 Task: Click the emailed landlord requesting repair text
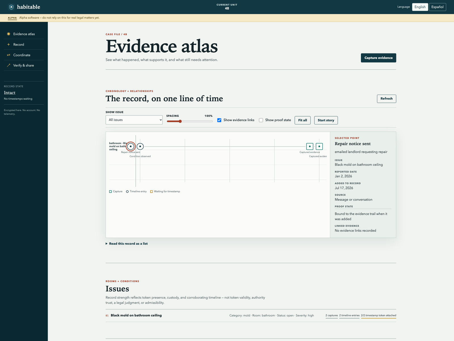[361, 152]
